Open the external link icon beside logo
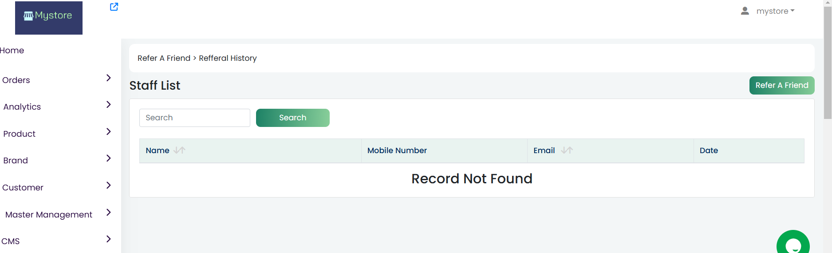 (x=114, y=7)
